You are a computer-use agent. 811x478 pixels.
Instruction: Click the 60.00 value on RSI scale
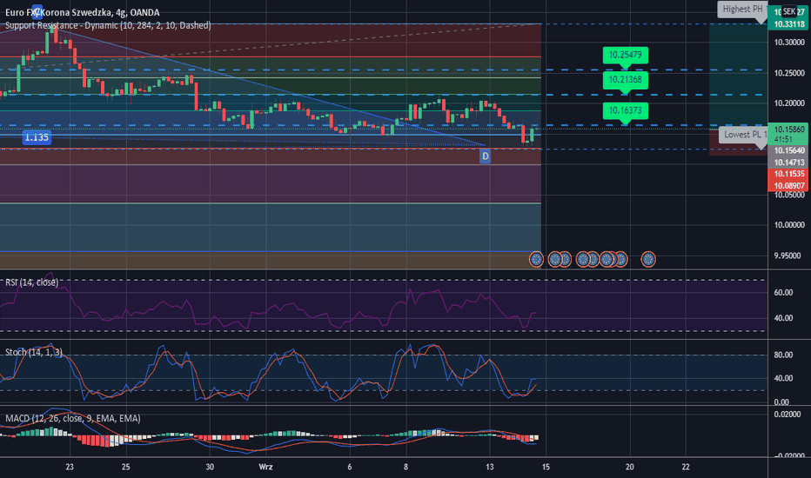[x=783, y=293]
